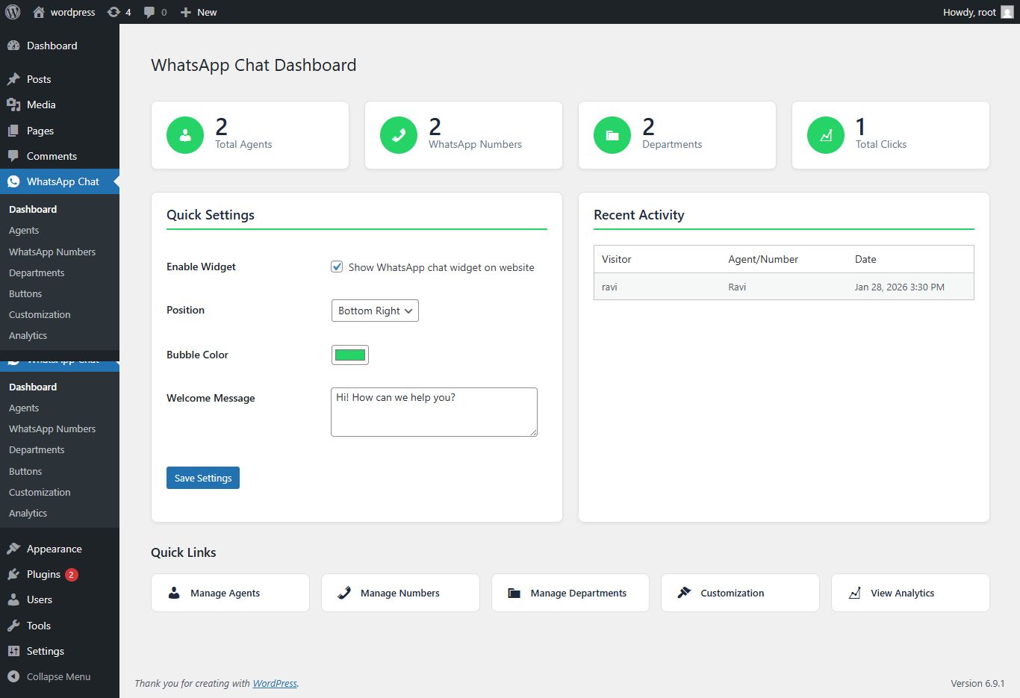
Task: Click the green Departments folder icon
Action: [x=612, y=135]
